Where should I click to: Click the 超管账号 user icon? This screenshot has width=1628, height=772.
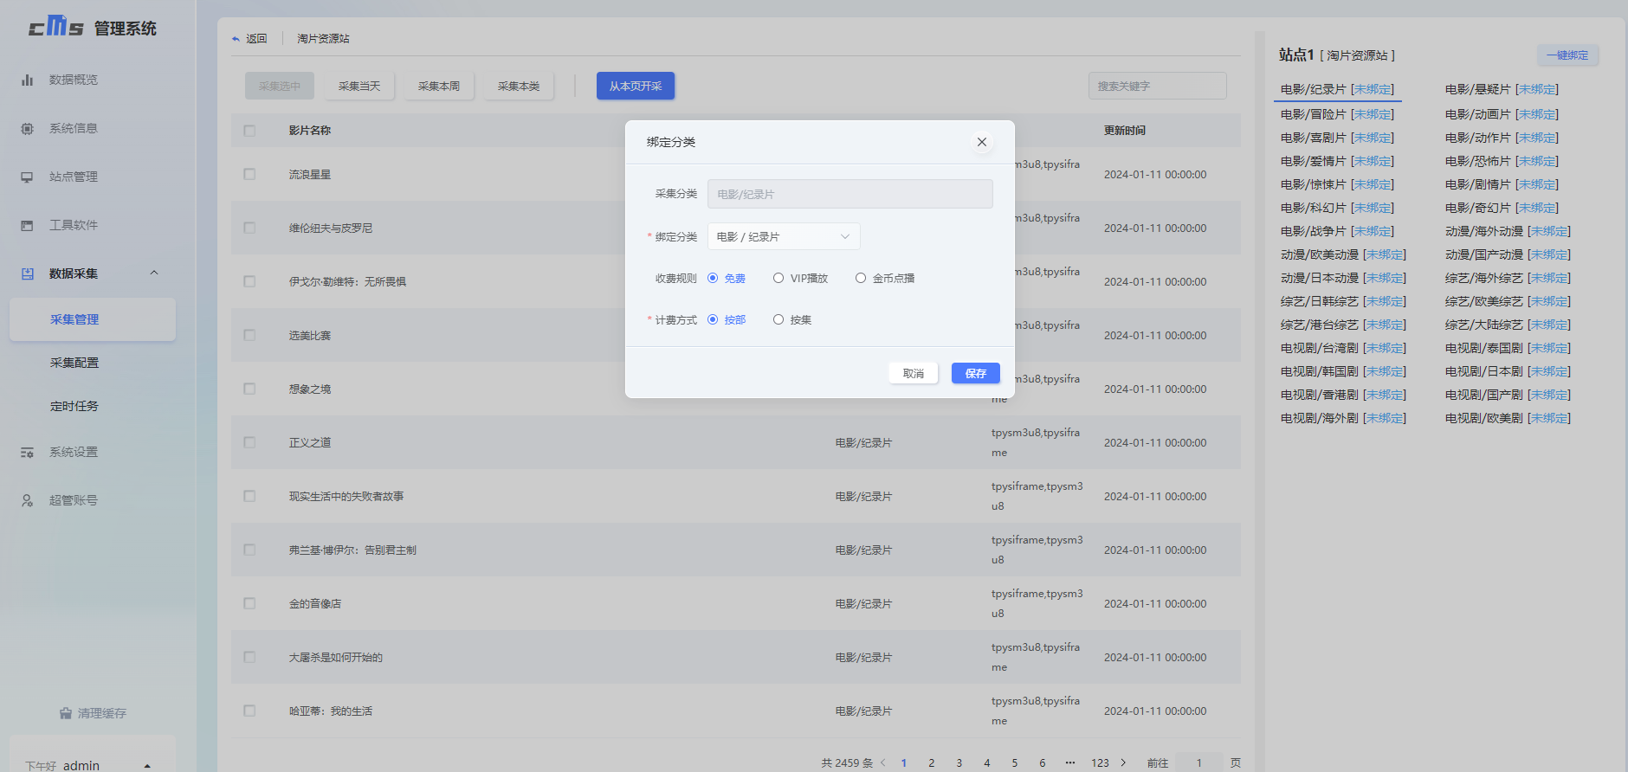[x=27, y=500]
